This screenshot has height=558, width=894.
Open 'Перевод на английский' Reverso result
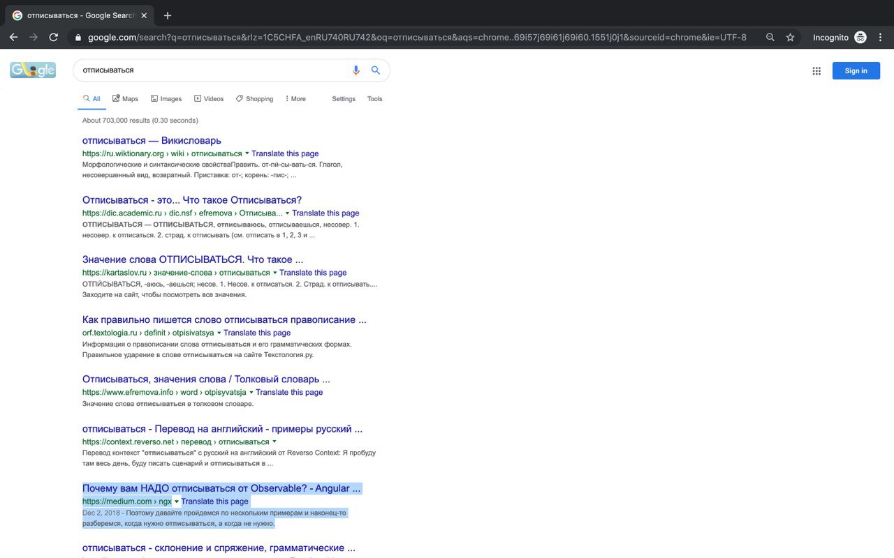coord(222,429)
